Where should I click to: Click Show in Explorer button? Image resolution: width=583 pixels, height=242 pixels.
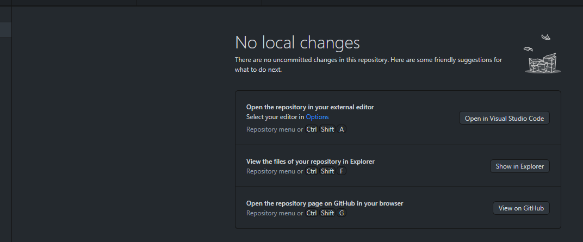(x=519, y=166)
